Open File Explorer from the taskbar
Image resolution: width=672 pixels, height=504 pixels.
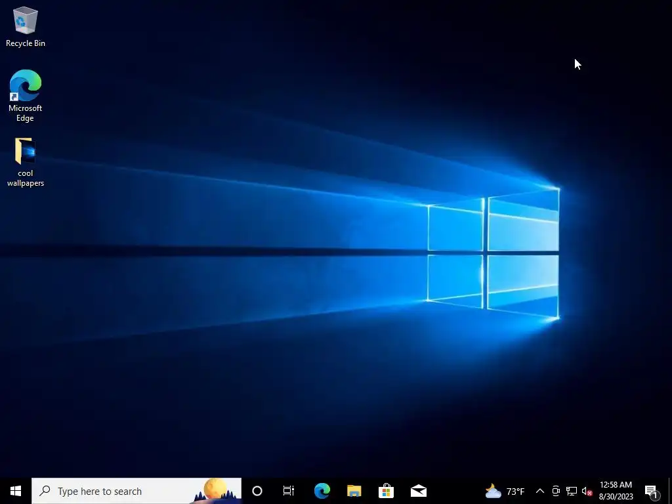(x=354, y=491)
